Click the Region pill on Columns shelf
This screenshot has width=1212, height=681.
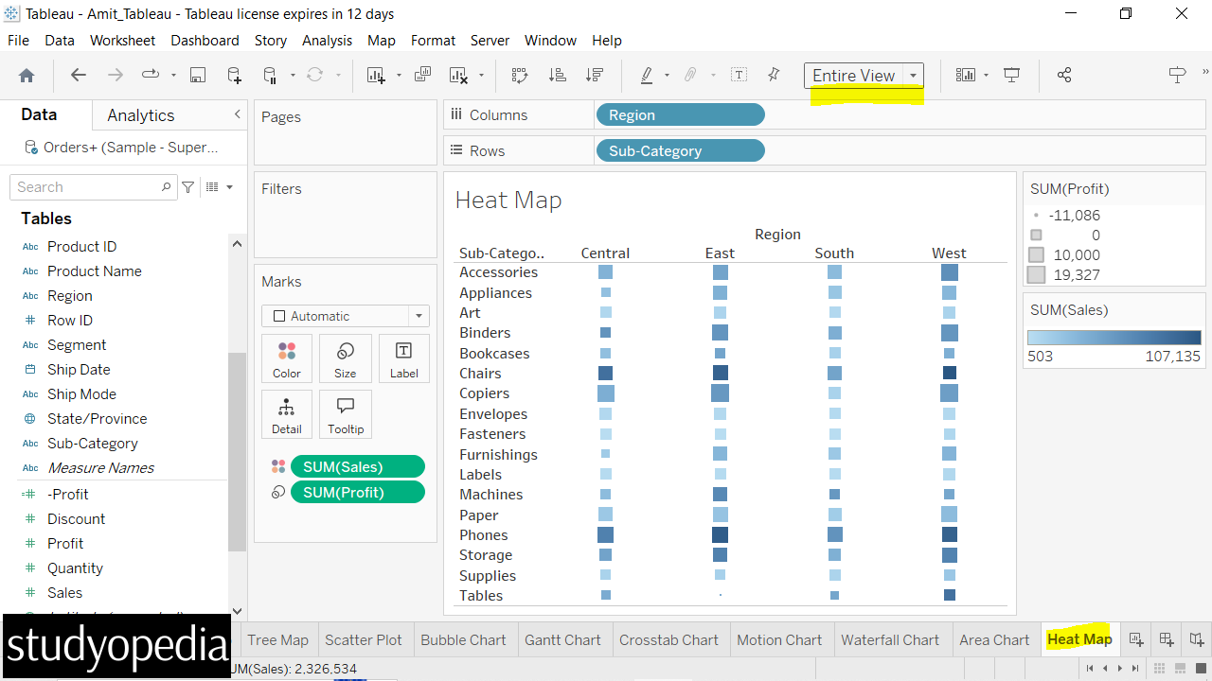680,115
